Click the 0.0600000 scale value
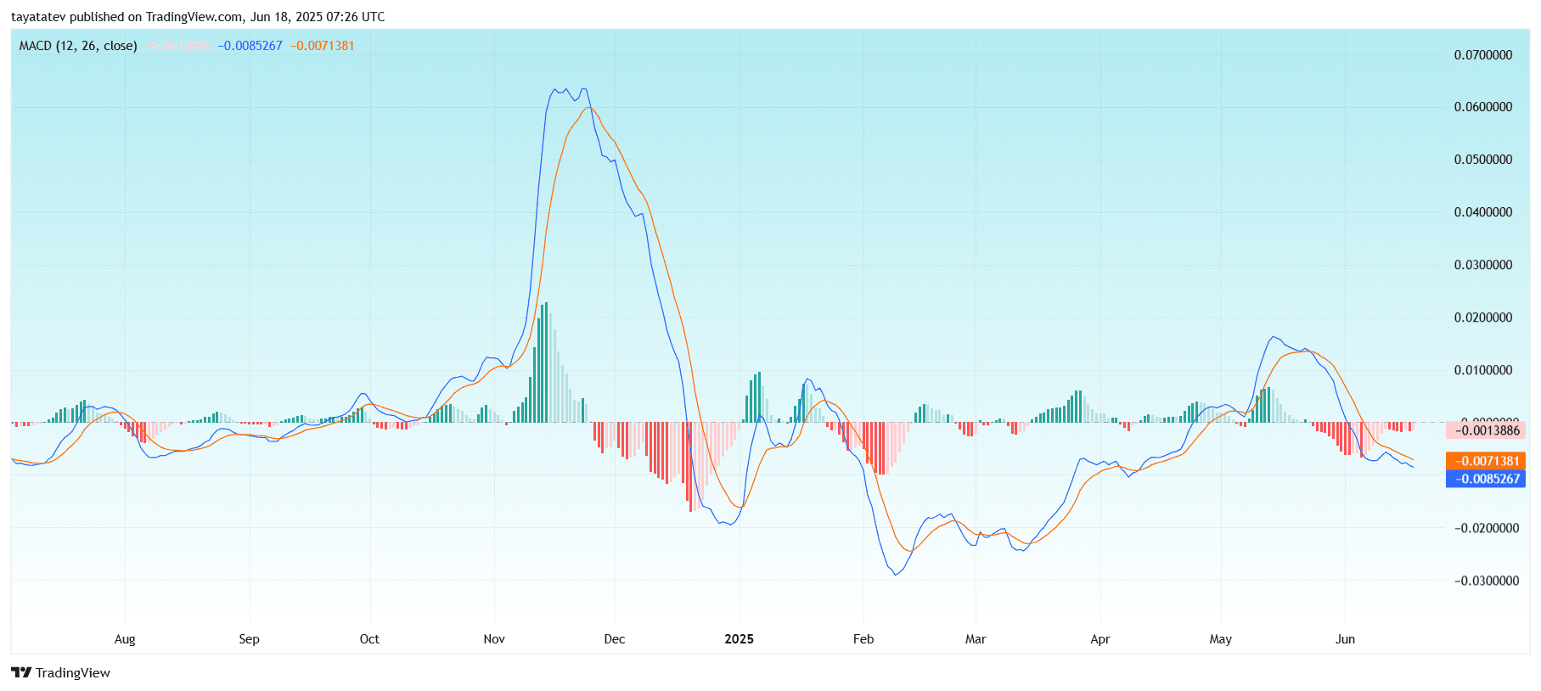 (x=1483, y=107)
